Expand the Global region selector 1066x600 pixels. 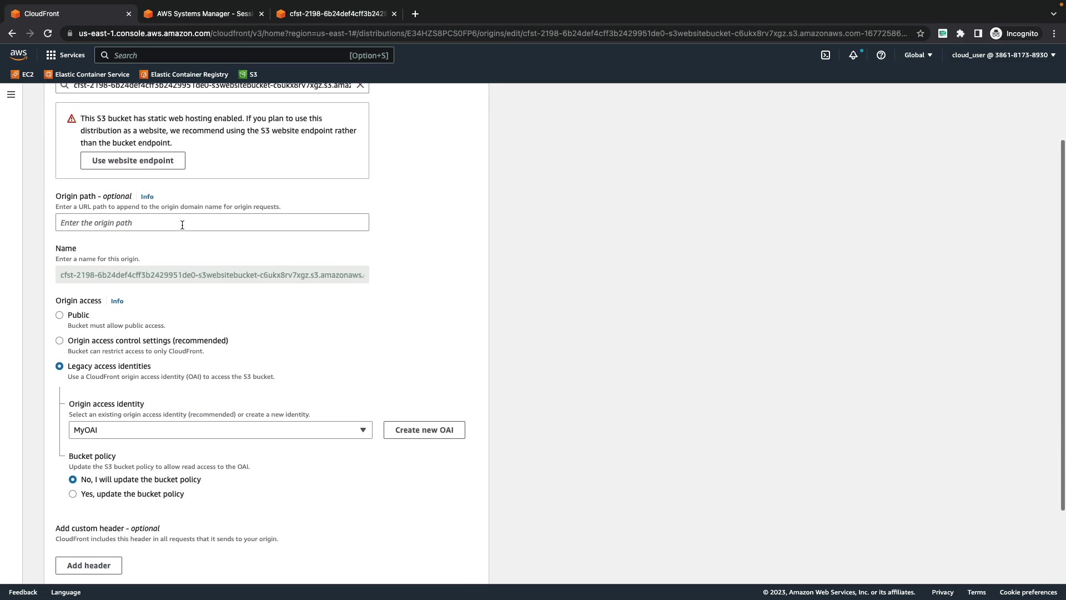tap(918, 55)
